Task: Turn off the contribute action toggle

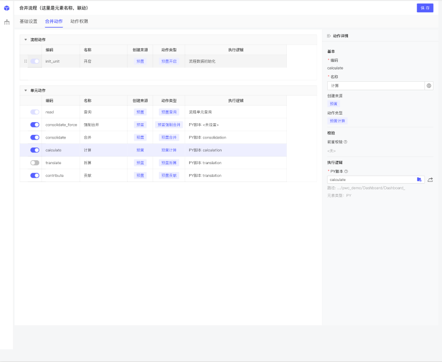Action: 35,176
